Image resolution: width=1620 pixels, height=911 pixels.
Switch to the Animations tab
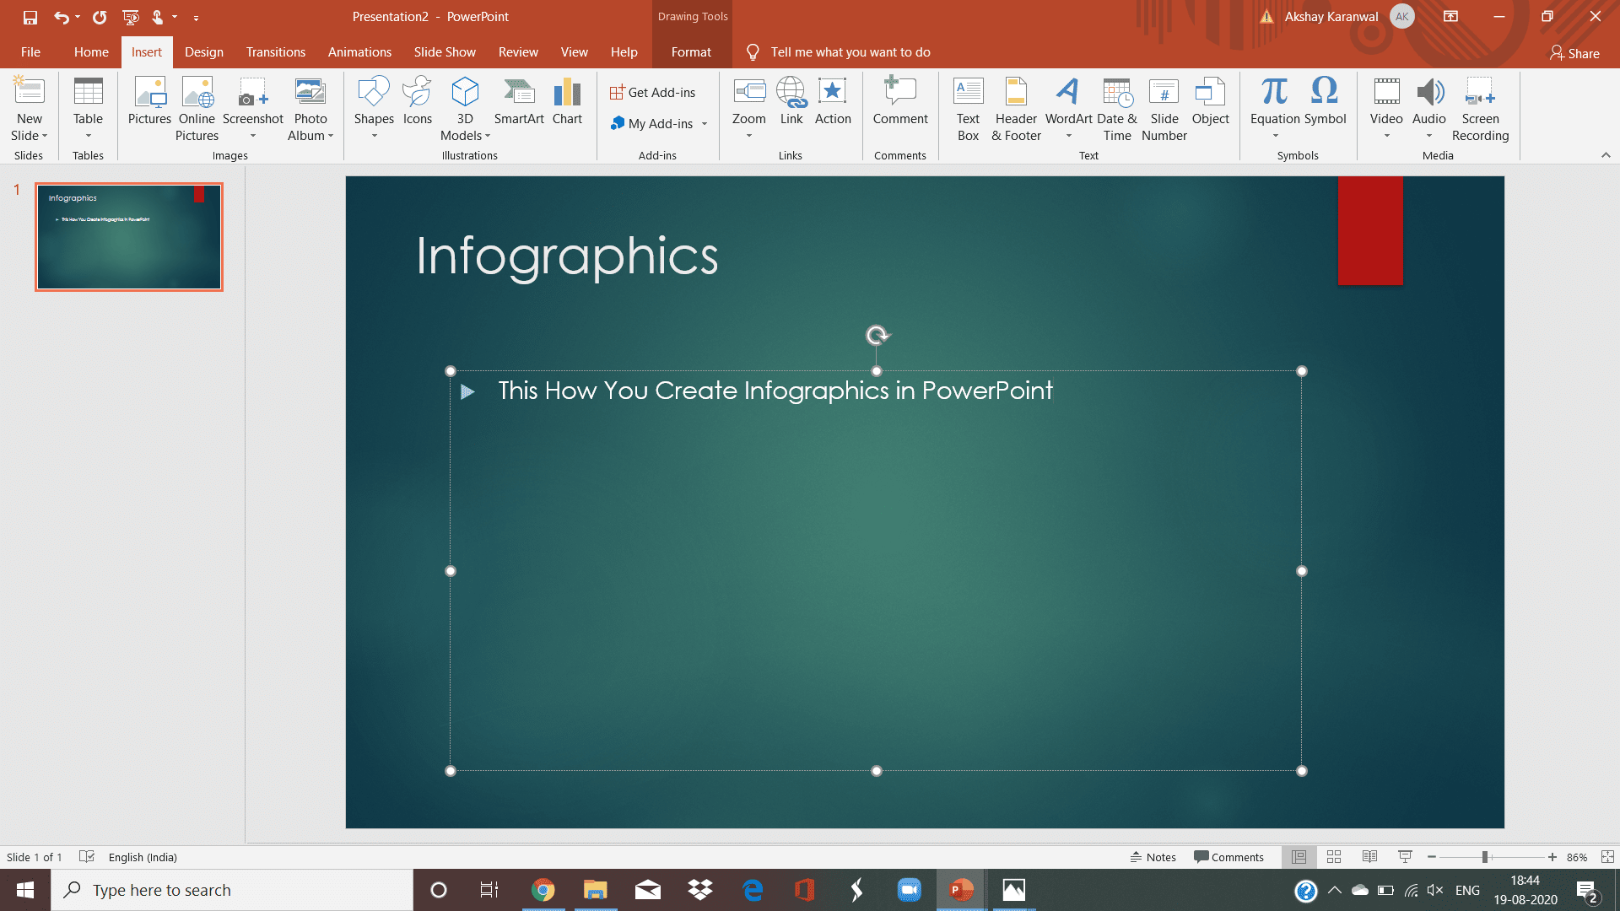[359, 52]
